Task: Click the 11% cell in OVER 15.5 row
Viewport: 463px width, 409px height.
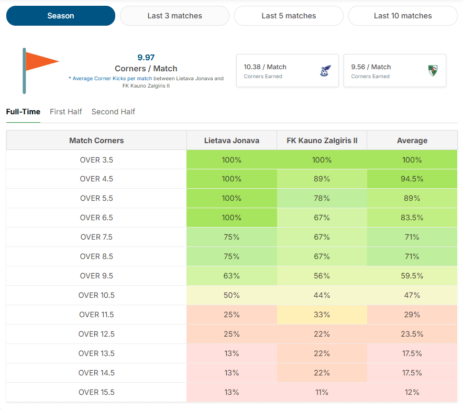Action: pyautogui.click(x=322, y=392)
